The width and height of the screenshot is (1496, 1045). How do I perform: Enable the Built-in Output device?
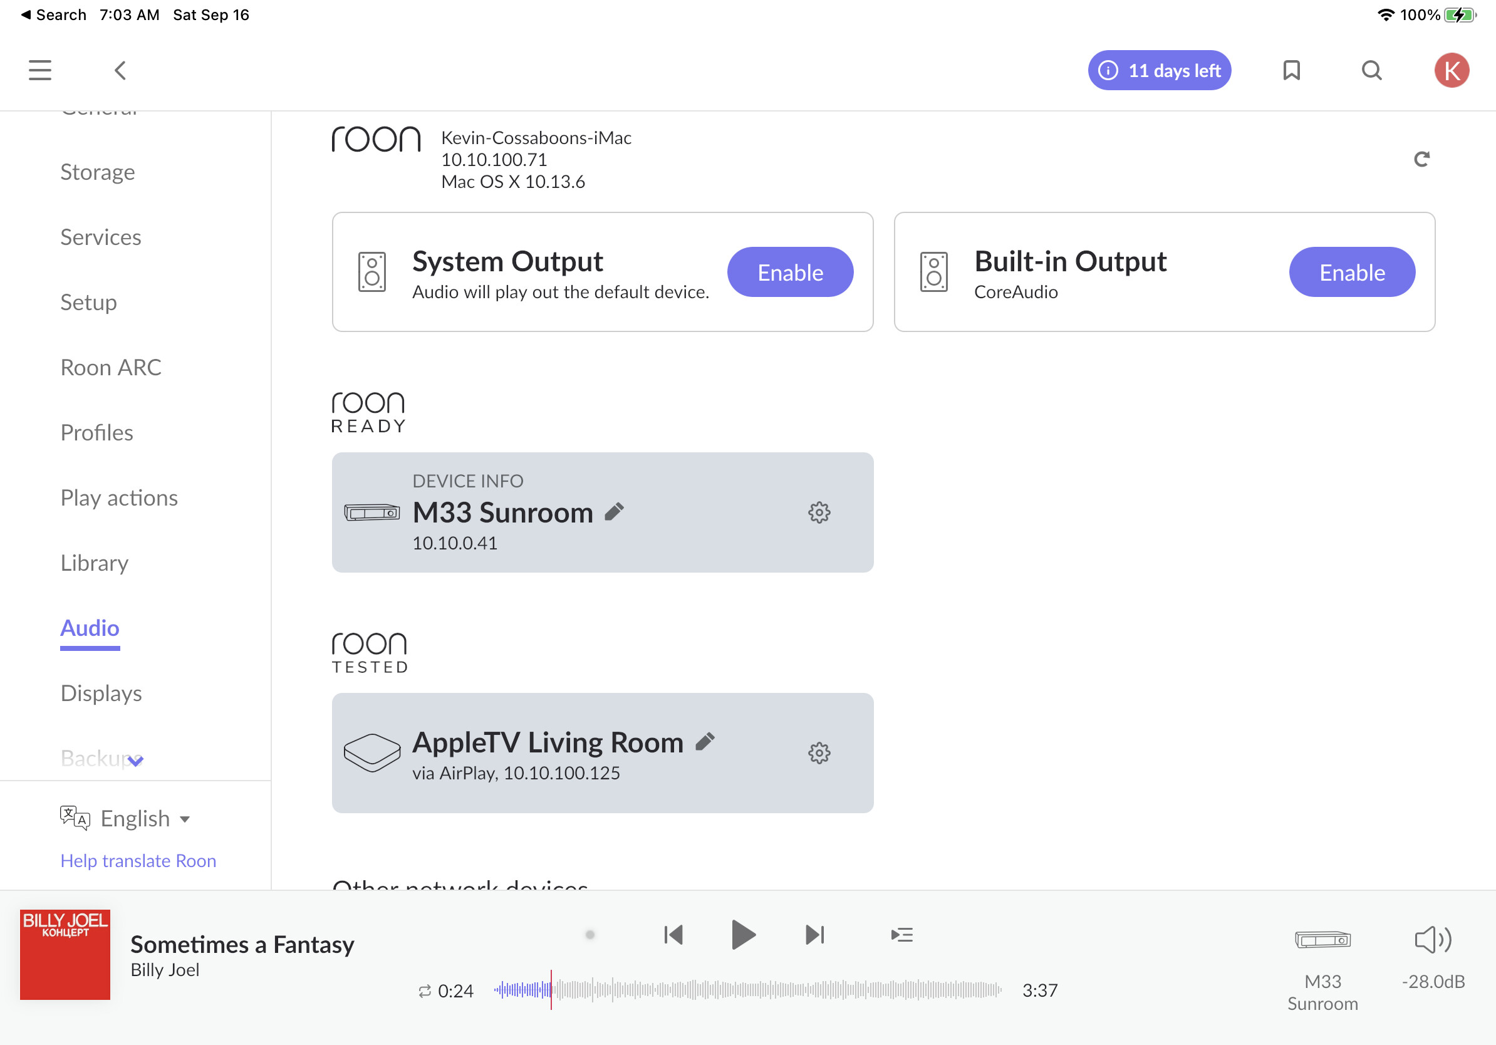point(1352,273)
